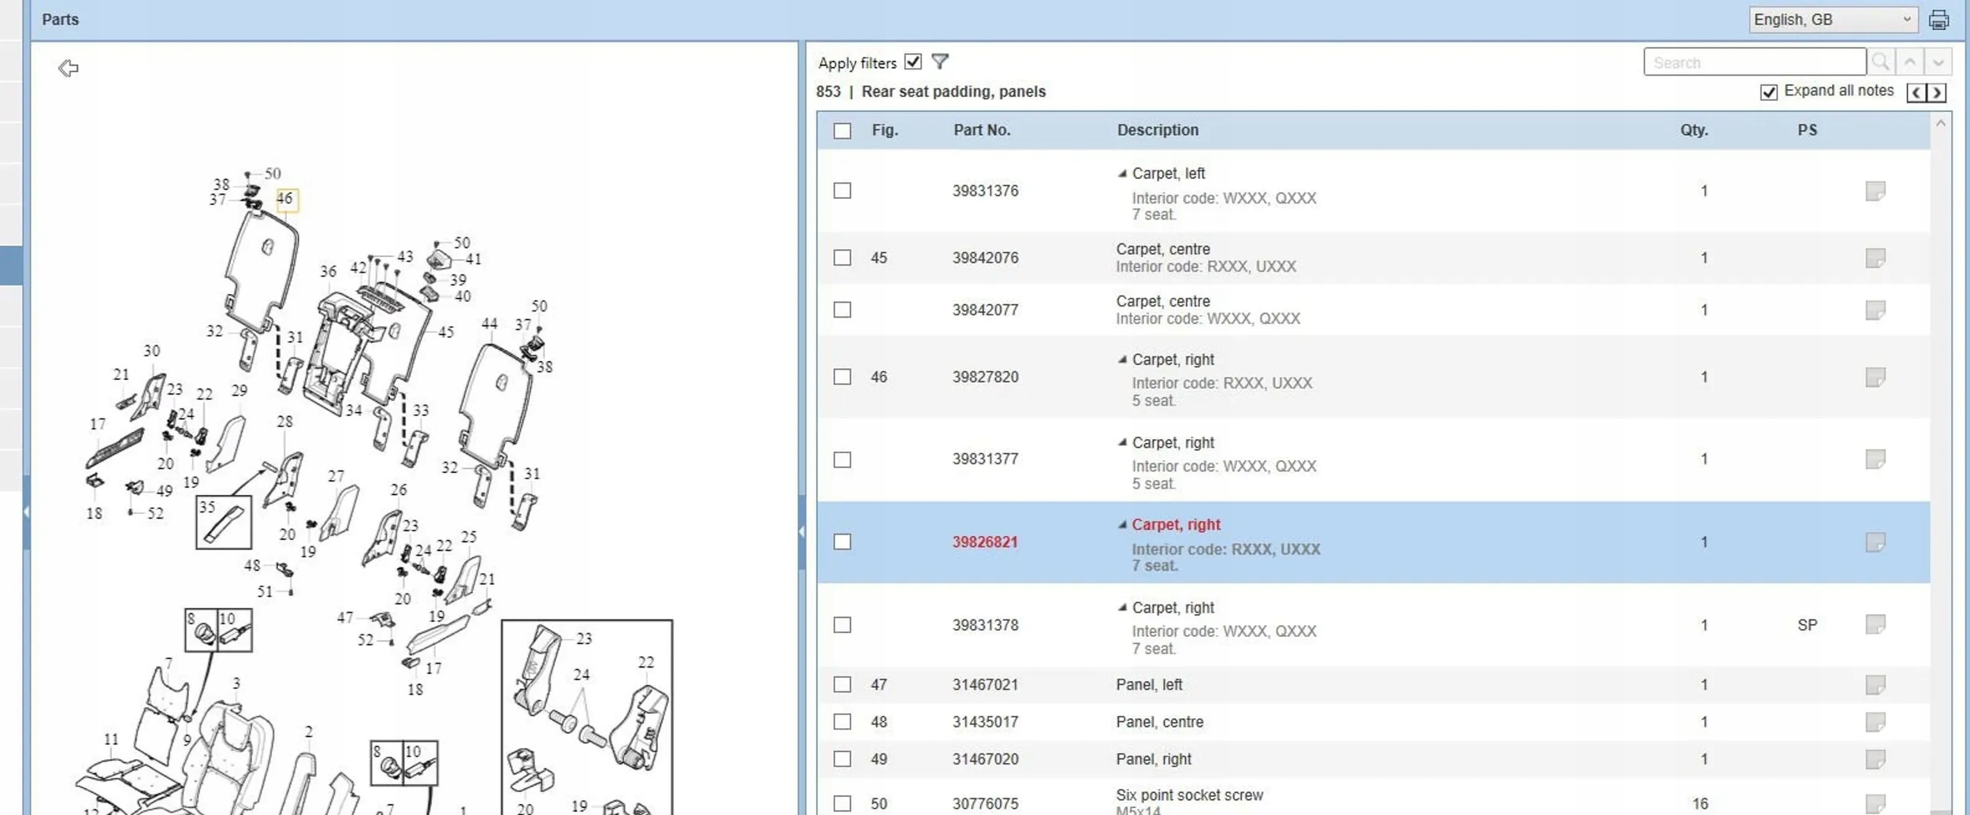
Task: Collapse notes for Carpet, left 39831376
Action: 1122,173
